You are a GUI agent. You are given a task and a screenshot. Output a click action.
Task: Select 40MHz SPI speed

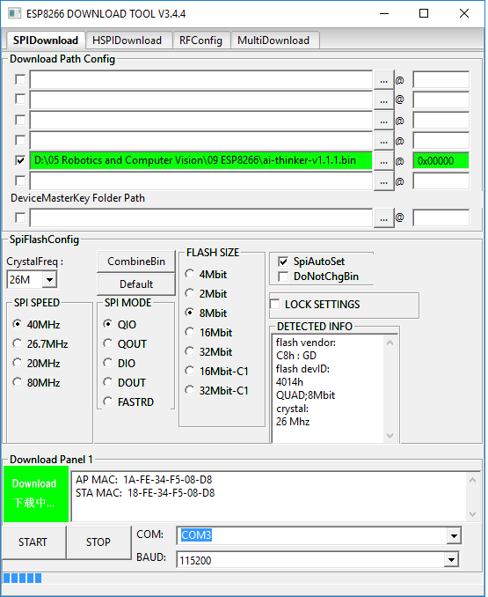point(36,324)
